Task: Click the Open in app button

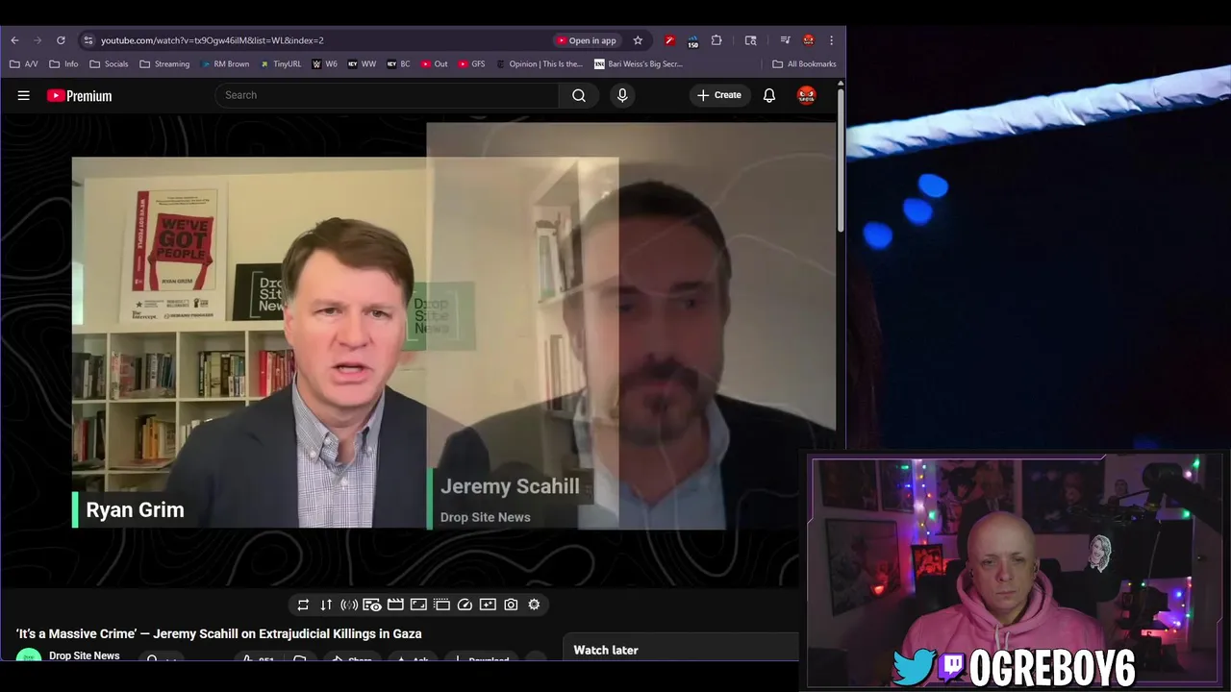Action: click(586, 40)
